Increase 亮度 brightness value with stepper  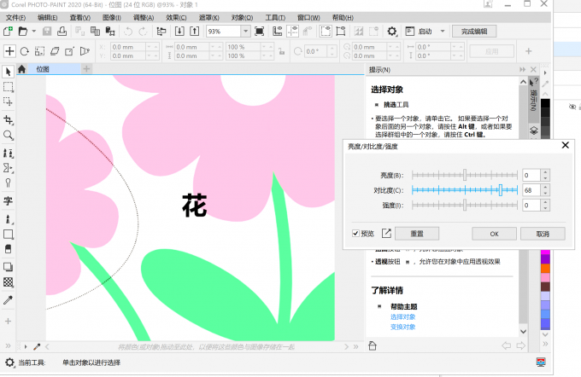[x=545, y=172]
